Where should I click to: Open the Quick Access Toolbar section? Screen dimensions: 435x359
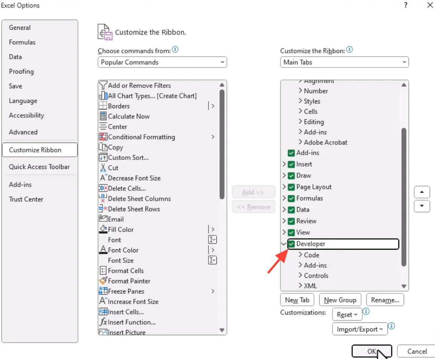39,167
